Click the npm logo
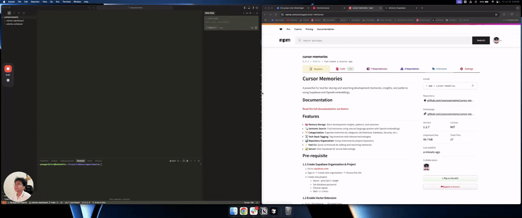 tap(284, 40)
